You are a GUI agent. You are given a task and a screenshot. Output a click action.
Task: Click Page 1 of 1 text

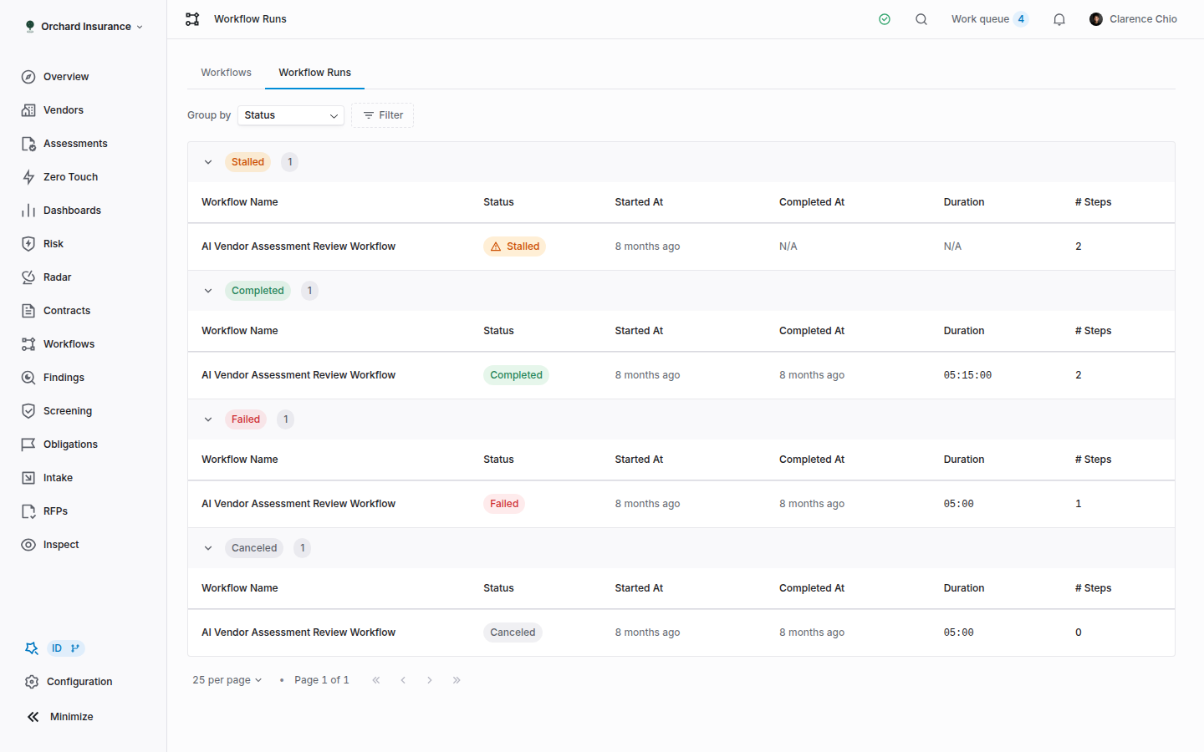click(x=321, y=680)
